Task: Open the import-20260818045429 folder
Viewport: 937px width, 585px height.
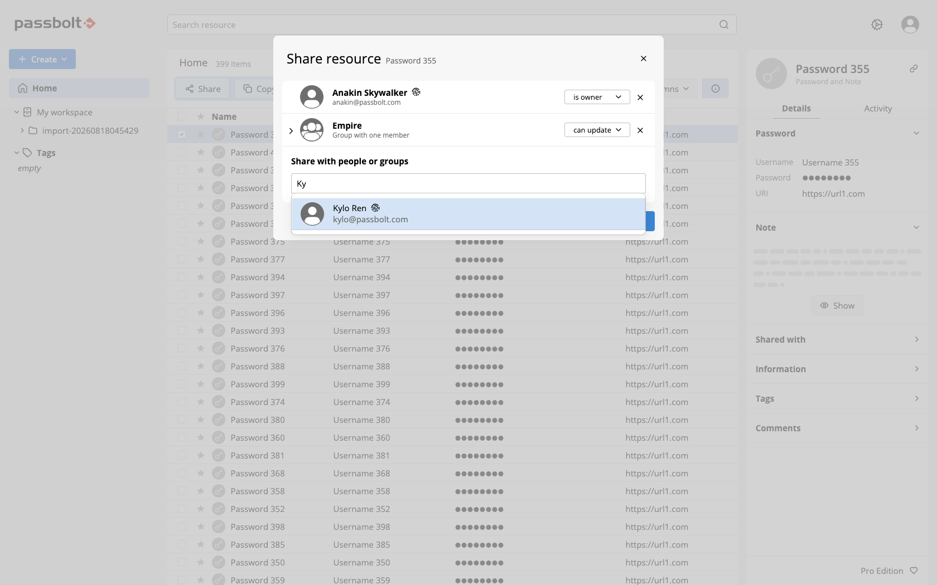Action: tap(90, 130)
